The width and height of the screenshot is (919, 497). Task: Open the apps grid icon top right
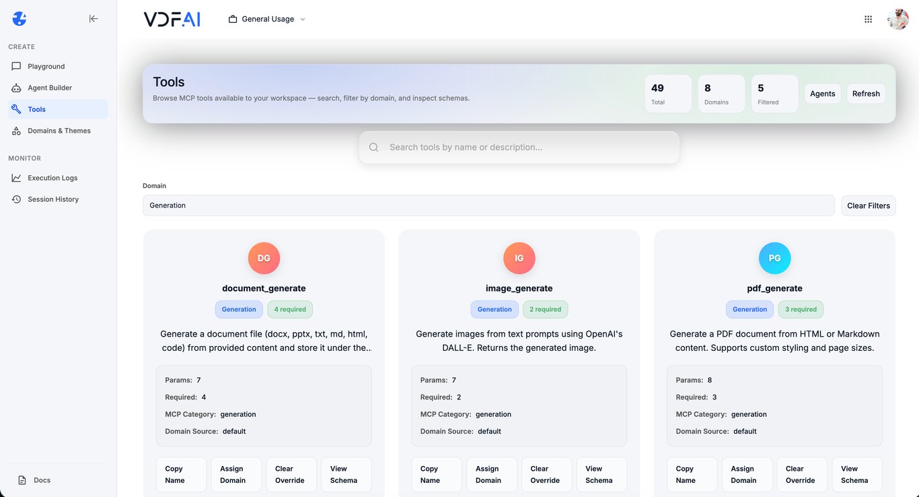click(868, 19)
